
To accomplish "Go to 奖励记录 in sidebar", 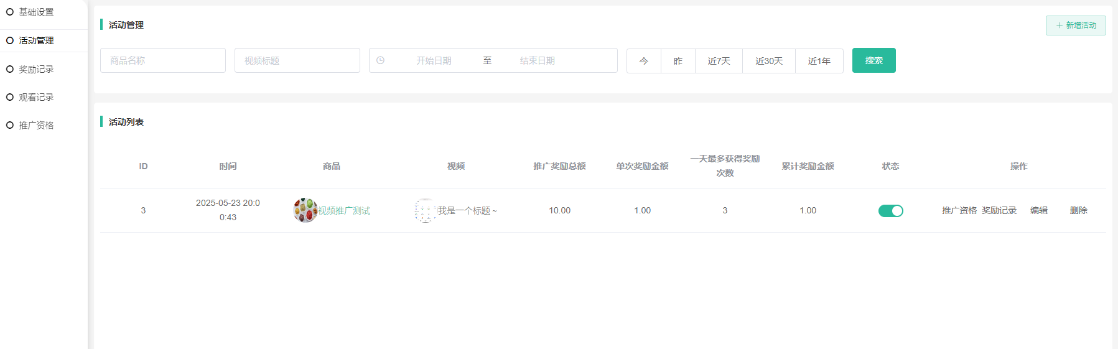I will point(35,69).
